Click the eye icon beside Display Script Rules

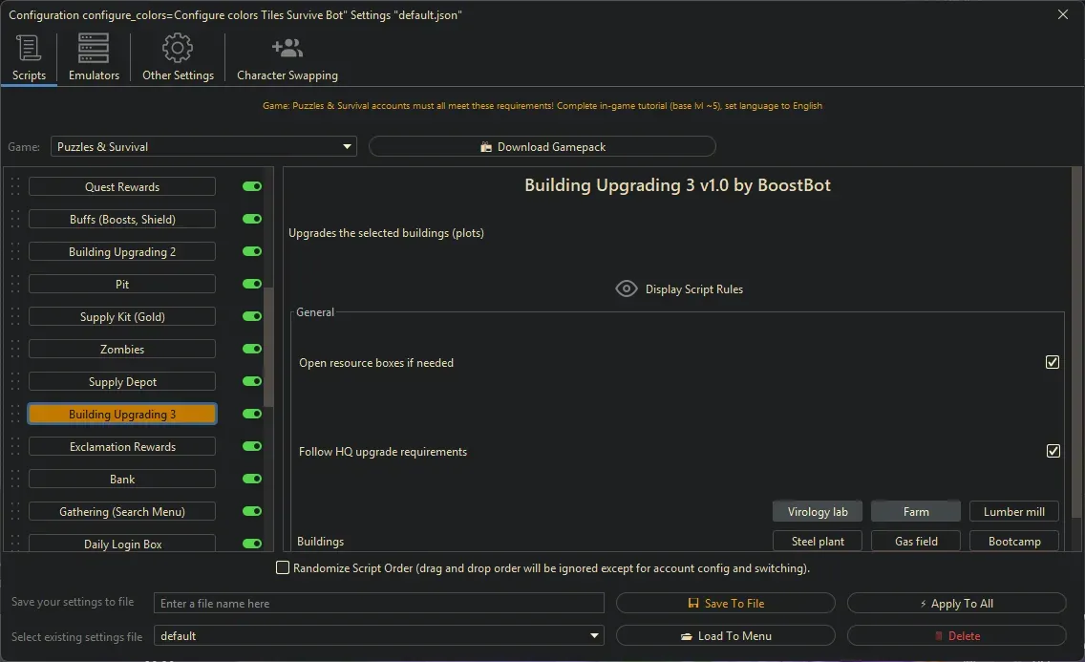(x=627, y=288)
